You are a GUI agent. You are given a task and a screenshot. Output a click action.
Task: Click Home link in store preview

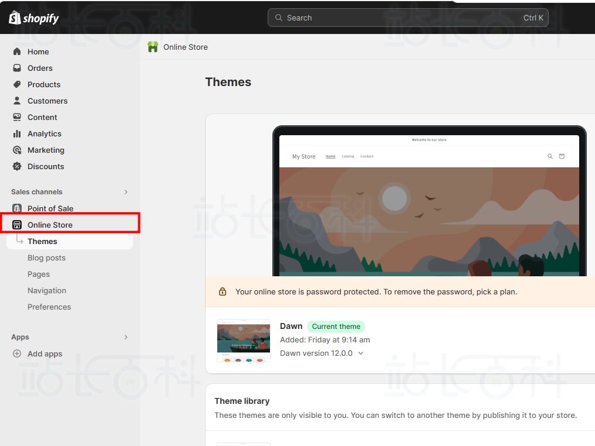coord(330,156)
